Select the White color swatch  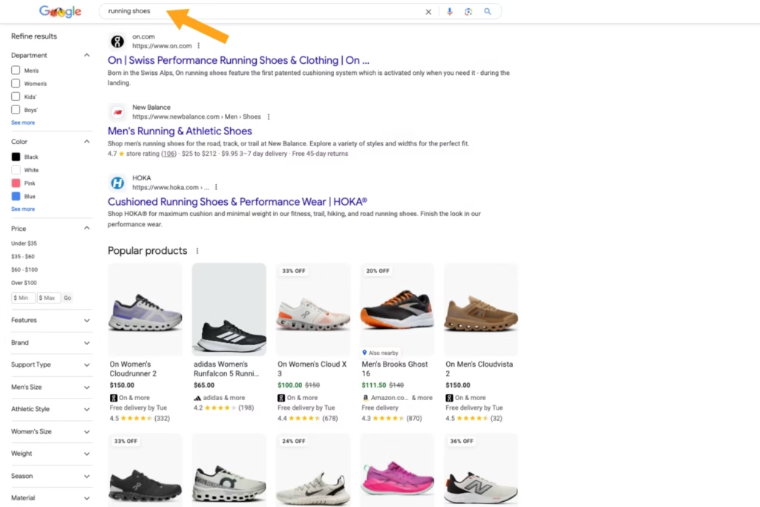pyautogui.click(x=16, y=170)
